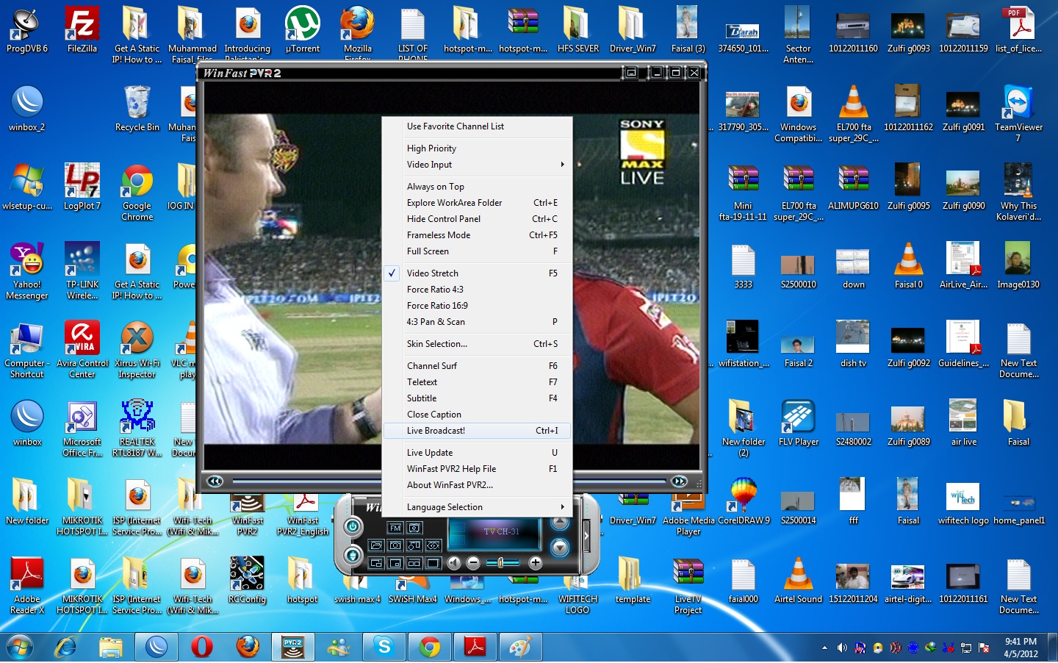Select 4:3 Pan & Scan mode
This screenshot has height=663, width=1058.
[478, 322]
